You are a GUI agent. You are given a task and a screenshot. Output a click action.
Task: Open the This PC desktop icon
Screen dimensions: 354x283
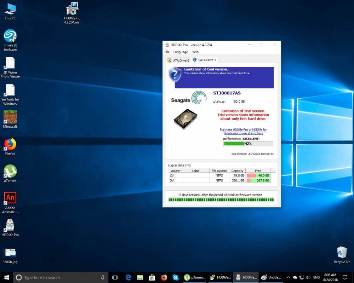coord(10,12)
